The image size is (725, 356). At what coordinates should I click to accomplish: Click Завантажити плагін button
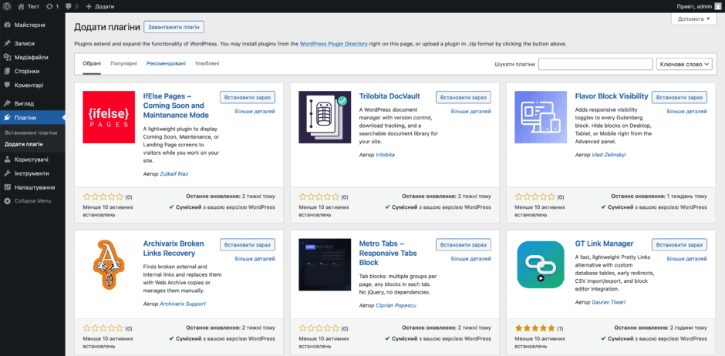point(174,27)
